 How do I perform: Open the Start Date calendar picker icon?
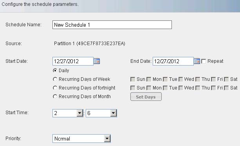97,61
